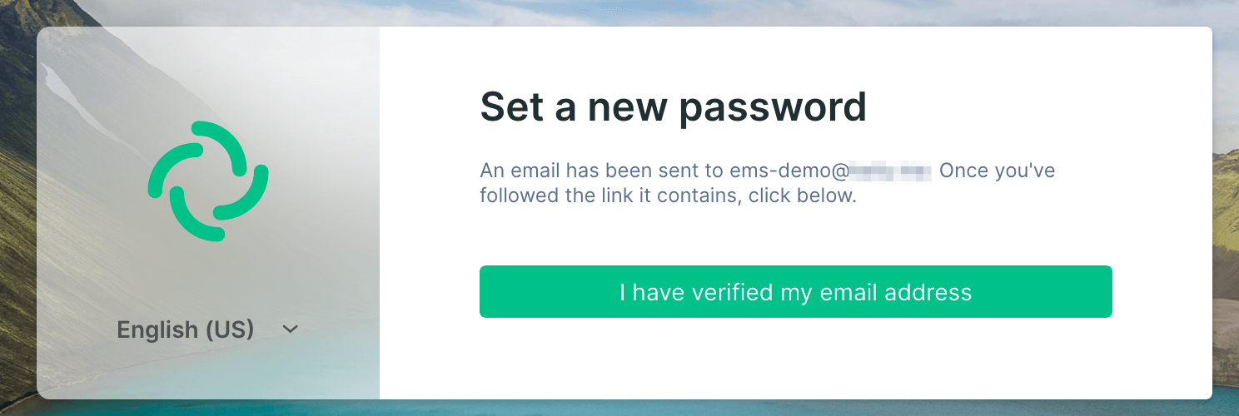Click the teal water at the left panel bottom
The height and width of the screenshot is (416, 1239).
[208, 379]
